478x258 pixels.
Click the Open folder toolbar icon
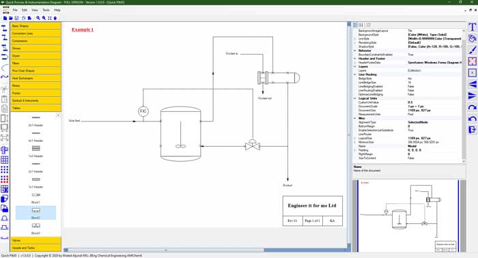pos(11,18)
